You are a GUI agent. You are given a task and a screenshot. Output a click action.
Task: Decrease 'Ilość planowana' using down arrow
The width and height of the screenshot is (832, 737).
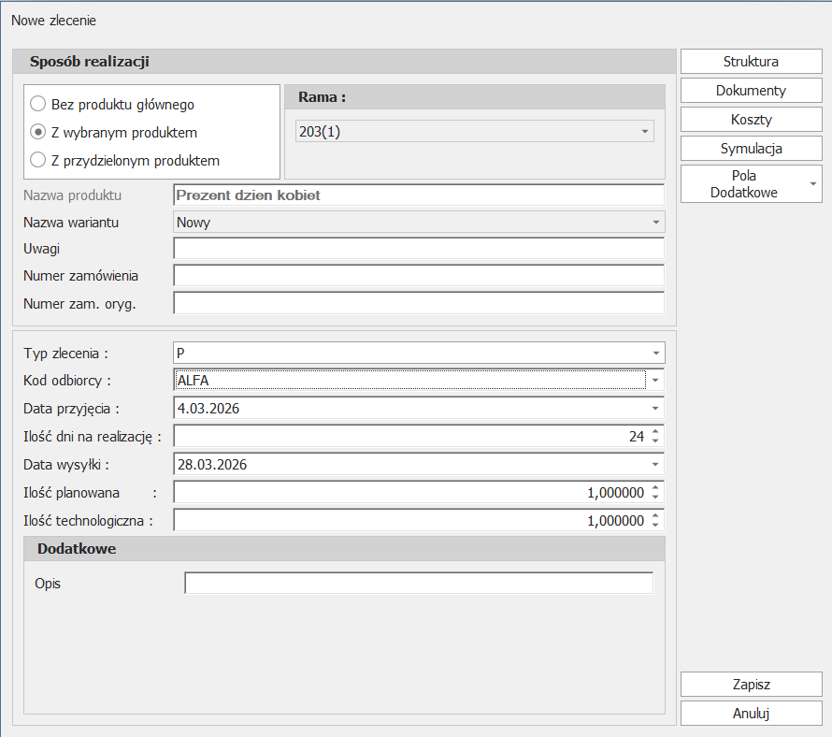click(x=655, y=498)
